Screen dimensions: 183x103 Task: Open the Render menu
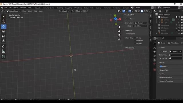click(x=16, y=8)
